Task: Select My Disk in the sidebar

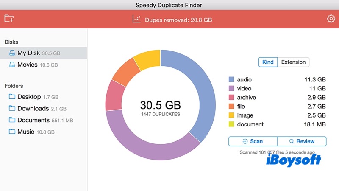Action: (44, 53)
